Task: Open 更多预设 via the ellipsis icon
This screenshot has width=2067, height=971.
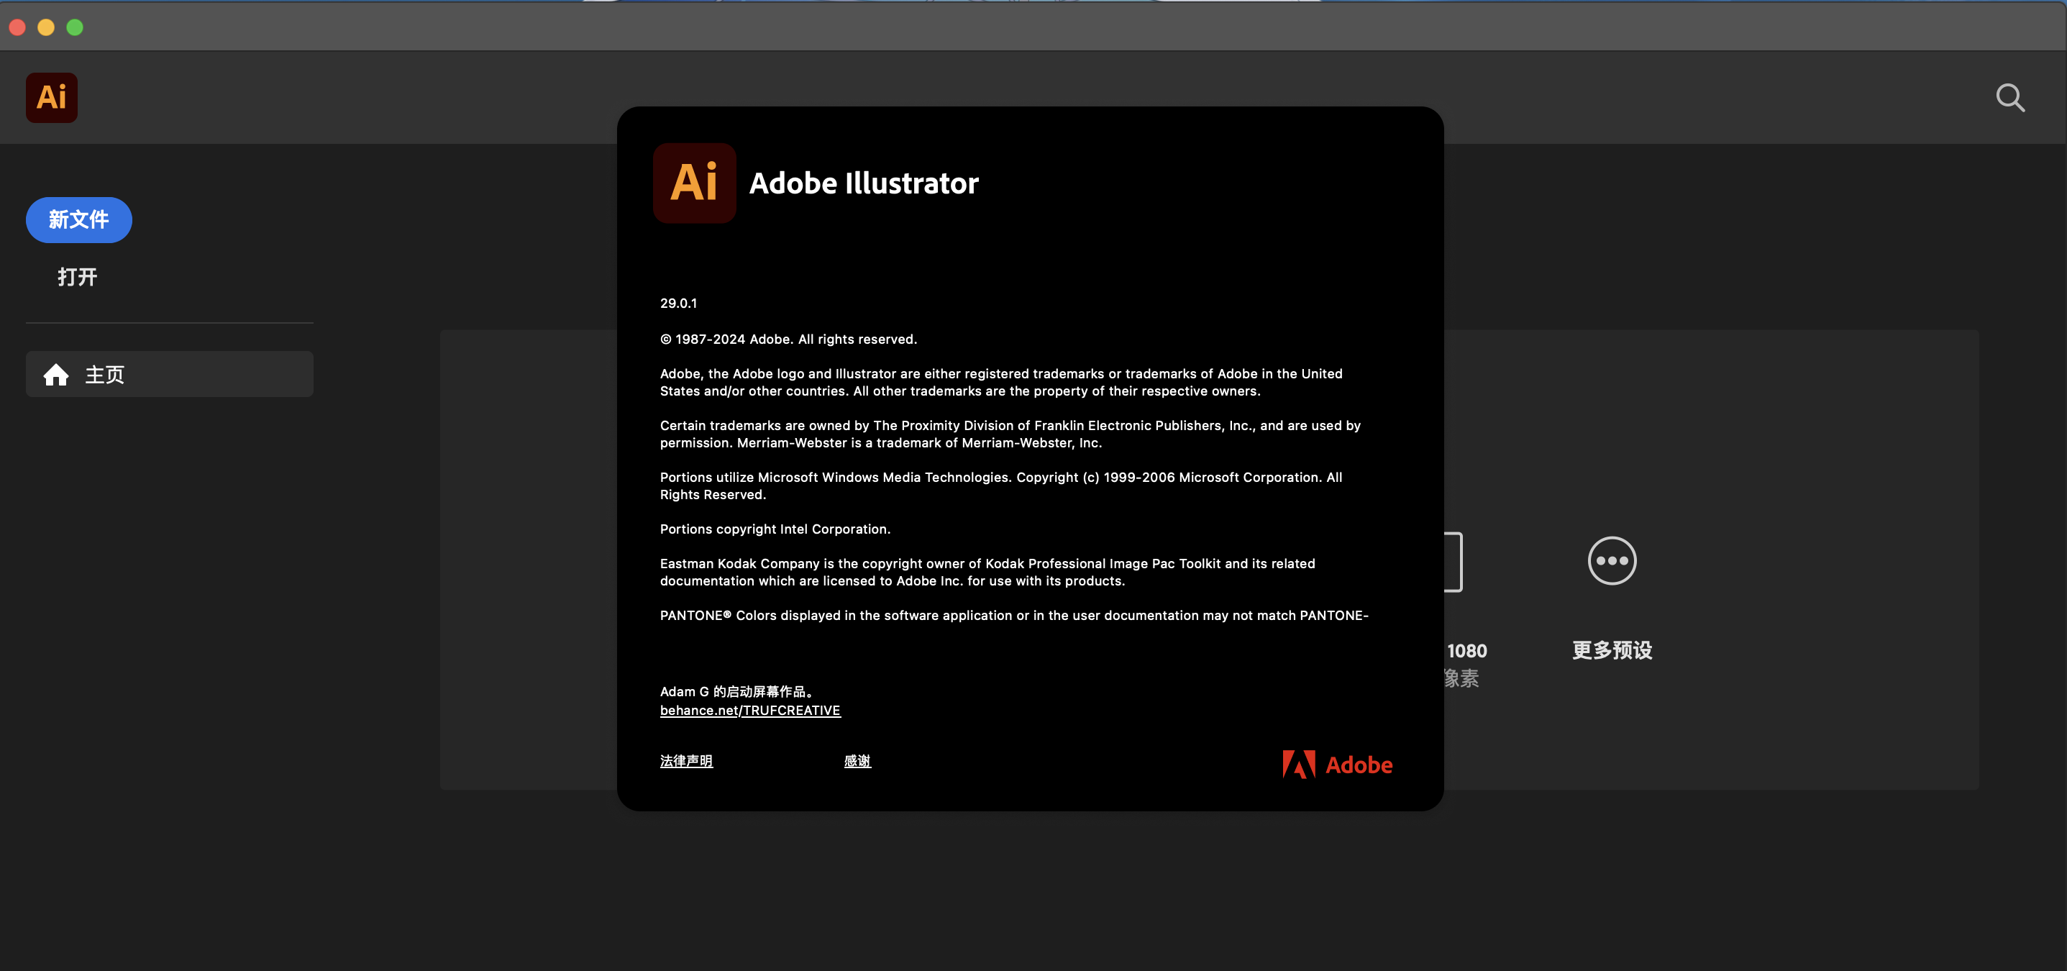Action: pos(1610,561)
